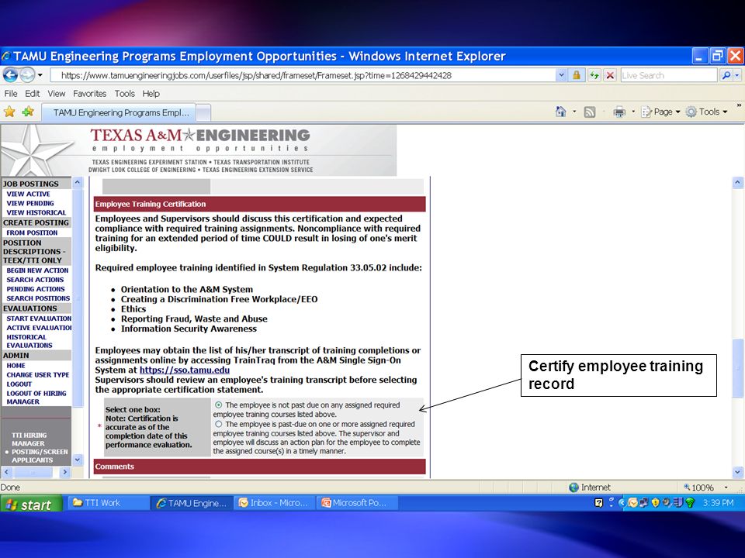The height and width of the screenshot is (558, 745).
Task: Open the Favorites menu
Action: [89, 94]
